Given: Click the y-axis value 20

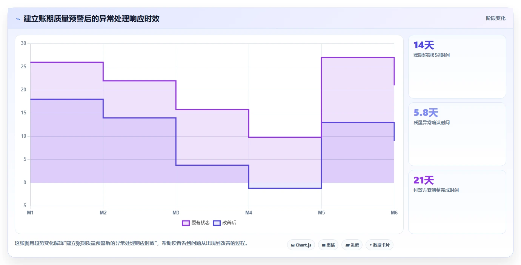Looking at the screenshot, I should tap(23, 90).
